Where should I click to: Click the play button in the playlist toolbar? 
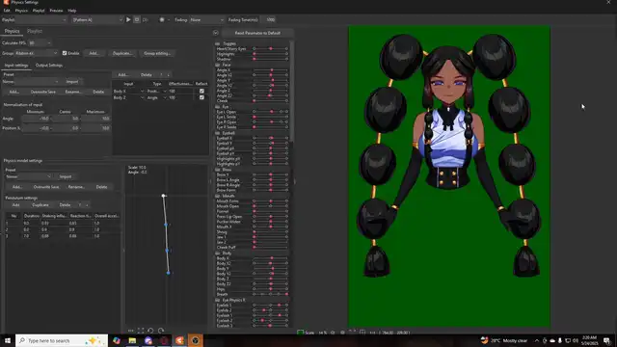(x=128, y=19)
